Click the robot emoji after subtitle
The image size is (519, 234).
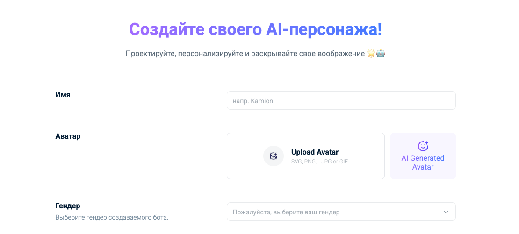(x=381, y=54)
